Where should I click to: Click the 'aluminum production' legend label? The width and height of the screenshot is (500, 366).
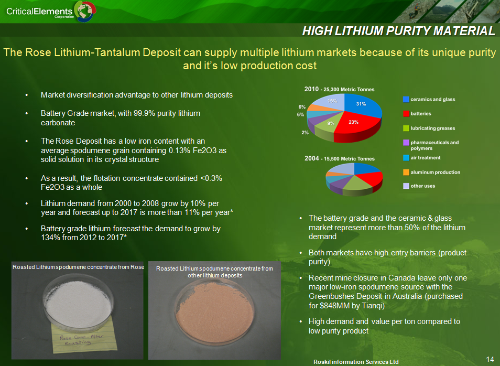pos(435,173)
